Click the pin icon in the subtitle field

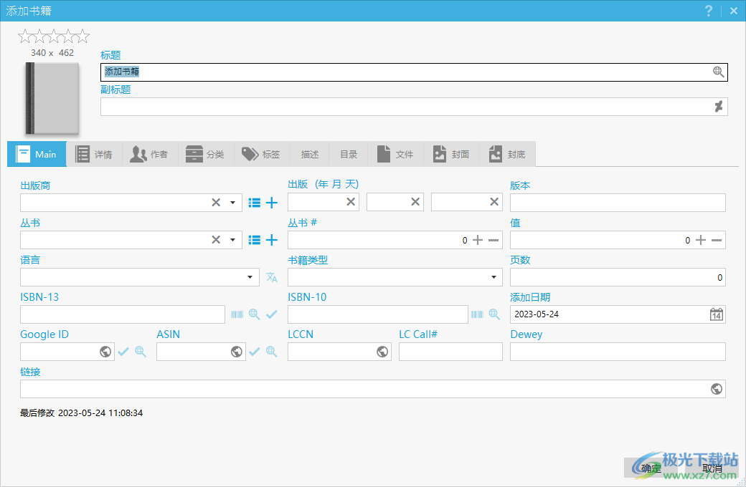pos(719,107)
